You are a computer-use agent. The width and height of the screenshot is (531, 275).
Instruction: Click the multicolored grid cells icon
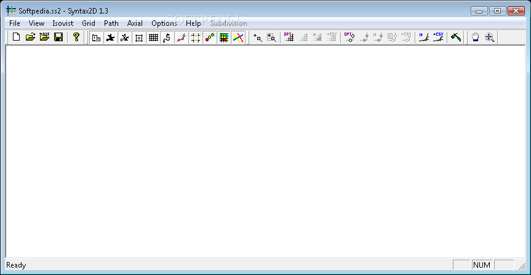[x=224, y=38]
